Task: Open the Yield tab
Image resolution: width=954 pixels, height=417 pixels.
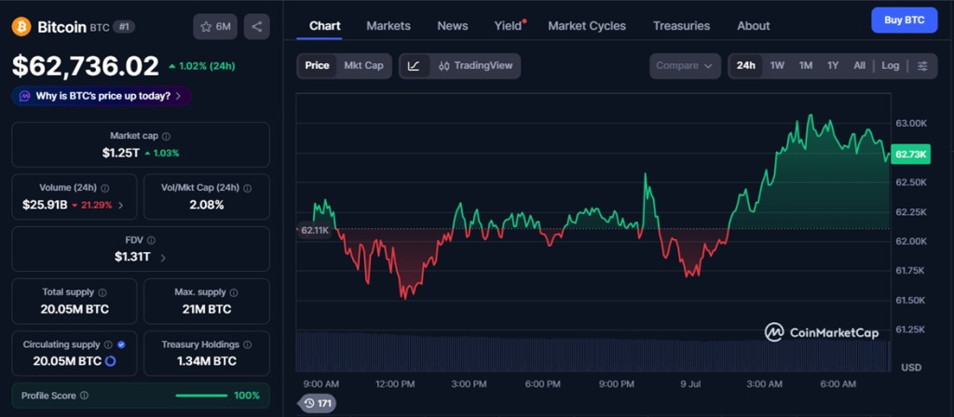Action: point(508,26)
